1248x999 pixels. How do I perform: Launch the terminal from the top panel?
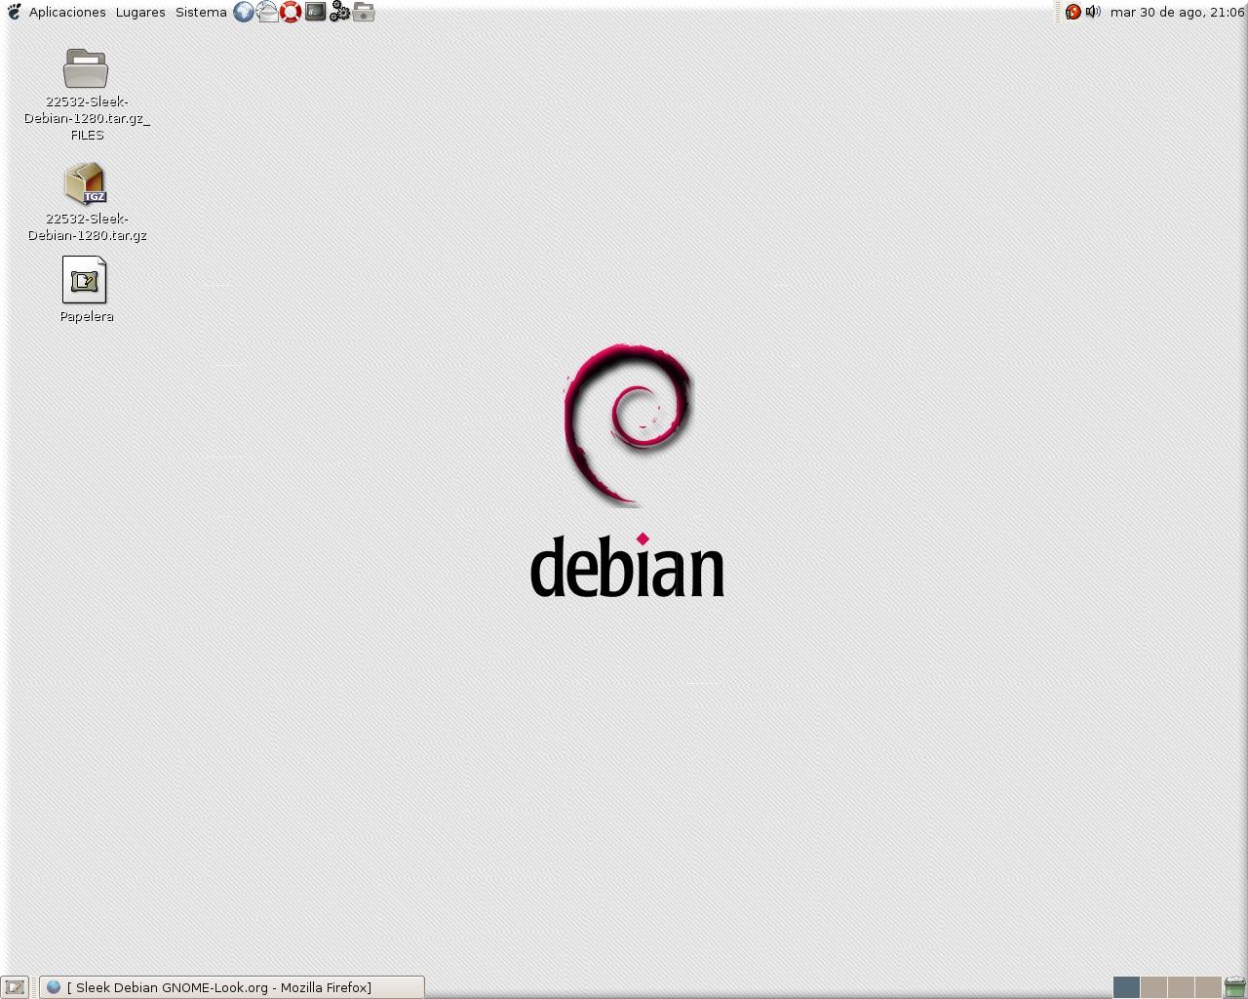click(315, 12)
